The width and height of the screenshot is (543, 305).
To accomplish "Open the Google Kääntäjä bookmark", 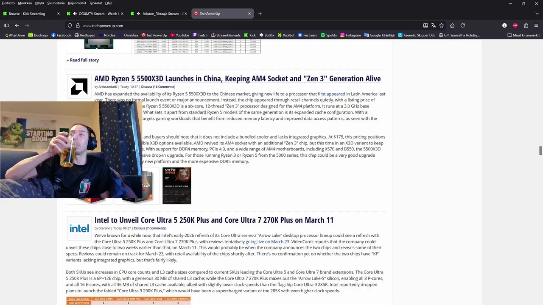I will click(379, 35).
